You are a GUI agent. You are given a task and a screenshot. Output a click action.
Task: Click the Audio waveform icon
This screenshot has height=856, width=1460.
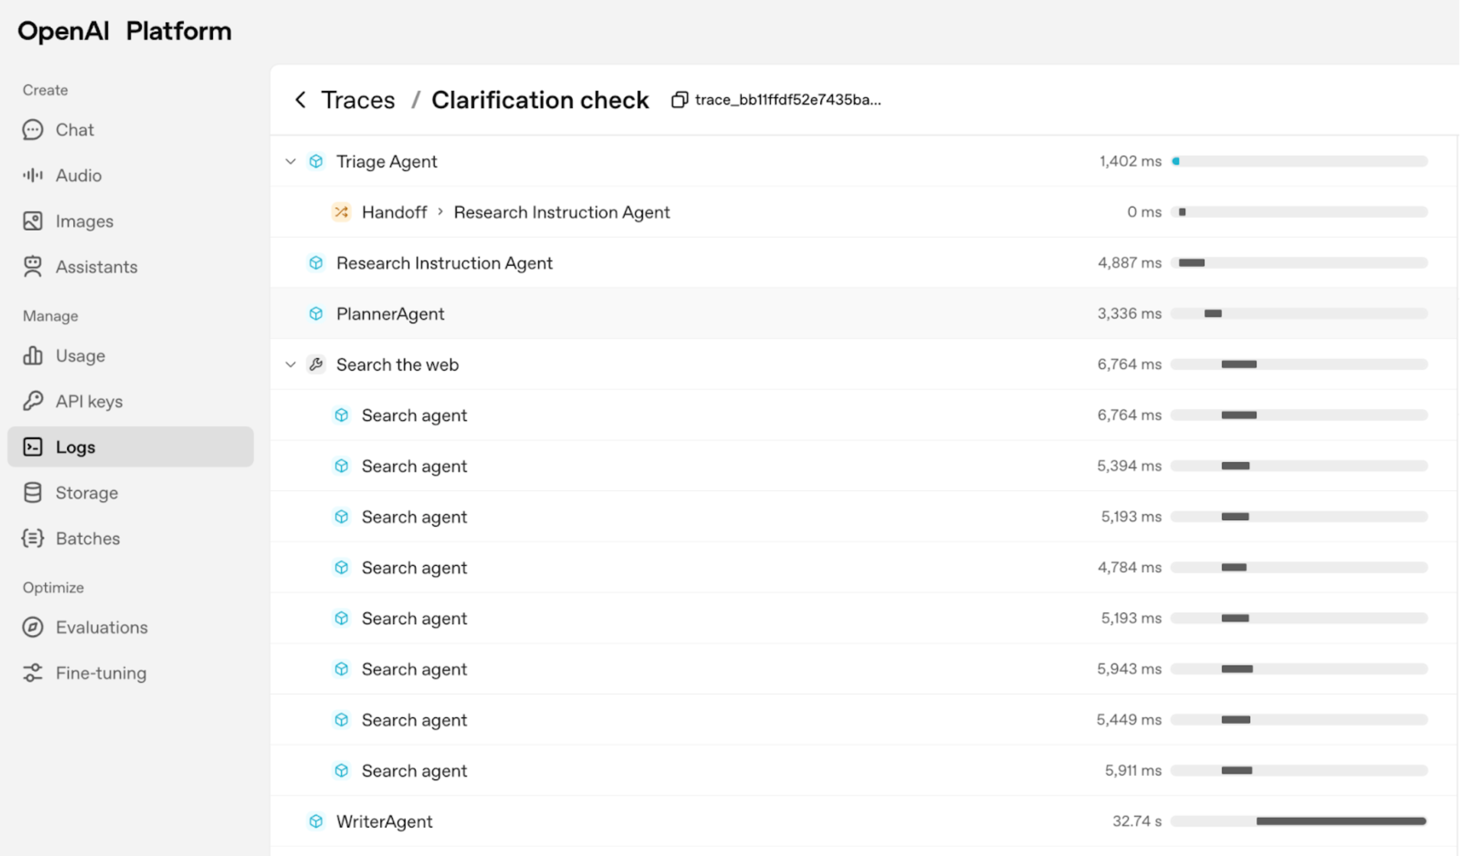pyautogui.click(x=33, y=175)
